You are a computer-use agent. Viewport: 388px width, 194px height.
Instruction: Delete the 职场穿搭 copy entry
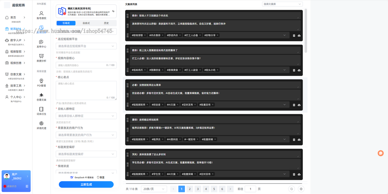pyautogui.click(x=294, y=35)
